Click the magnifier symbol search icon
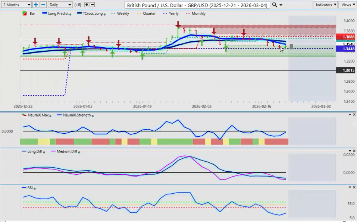 point(275,5)
